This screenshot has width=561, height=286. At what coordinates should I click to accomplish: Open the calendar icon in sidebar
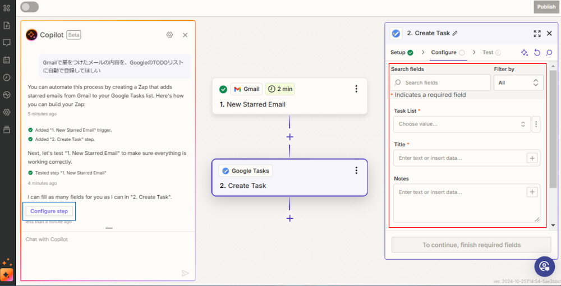[x=6, y=59]
